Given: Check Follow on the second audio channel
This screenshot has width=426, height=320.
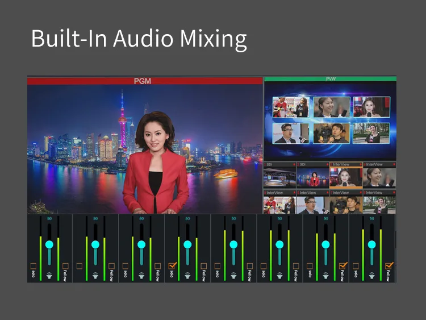Looking at the screenshot, I should [111, 266].
